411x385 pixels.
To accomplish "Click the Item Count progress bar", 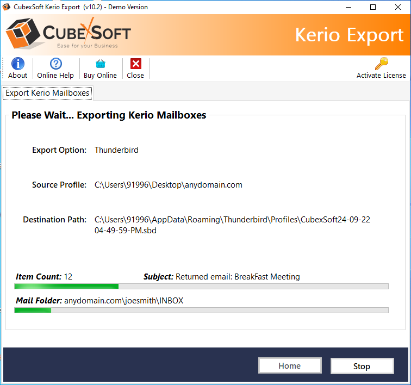I will [x=201, y=287].
